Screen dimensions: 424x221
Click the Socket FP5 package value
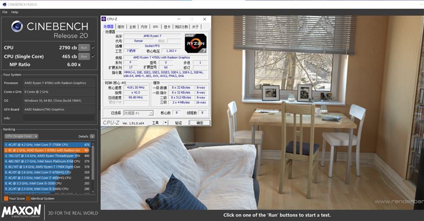point(152,46)
